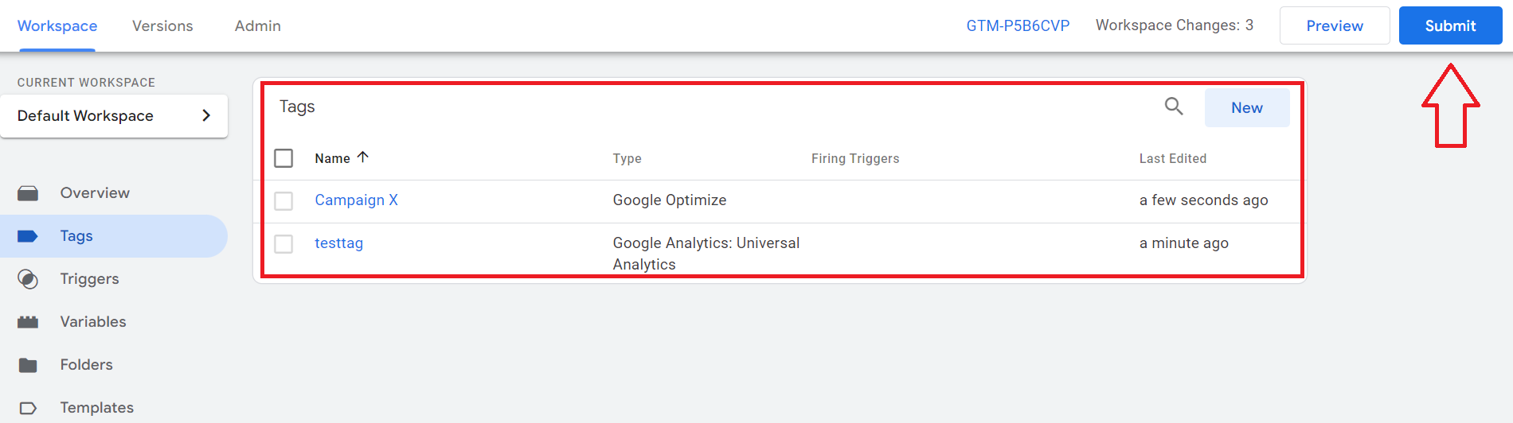The width and height of the screenshot is (1513, 423).
Task: Tick the Campaign X row checkbox
Action: [283, 201]
